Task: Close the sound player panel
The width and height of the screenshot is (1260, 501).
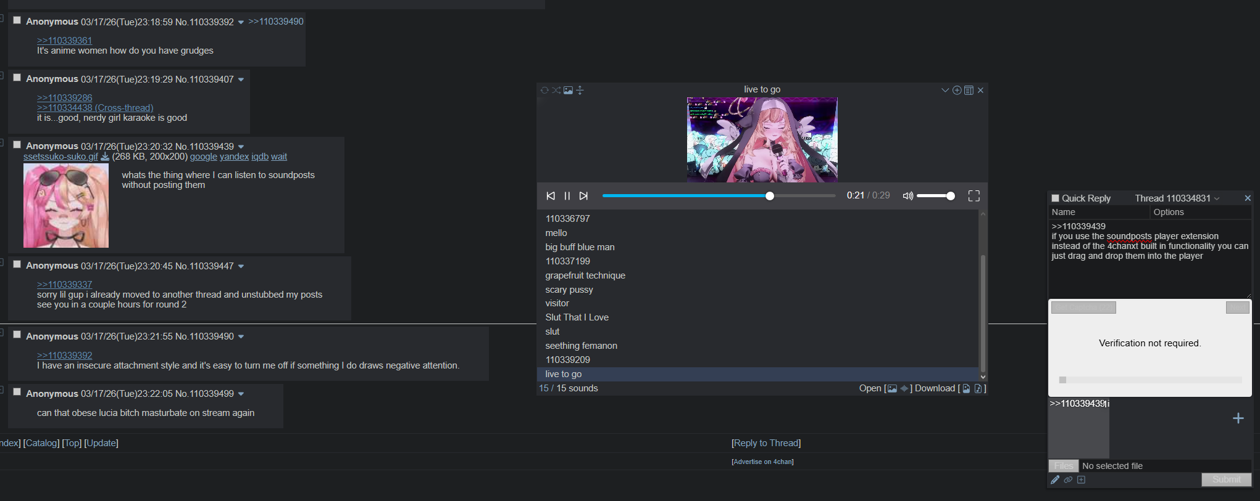Action: [980, 90]
